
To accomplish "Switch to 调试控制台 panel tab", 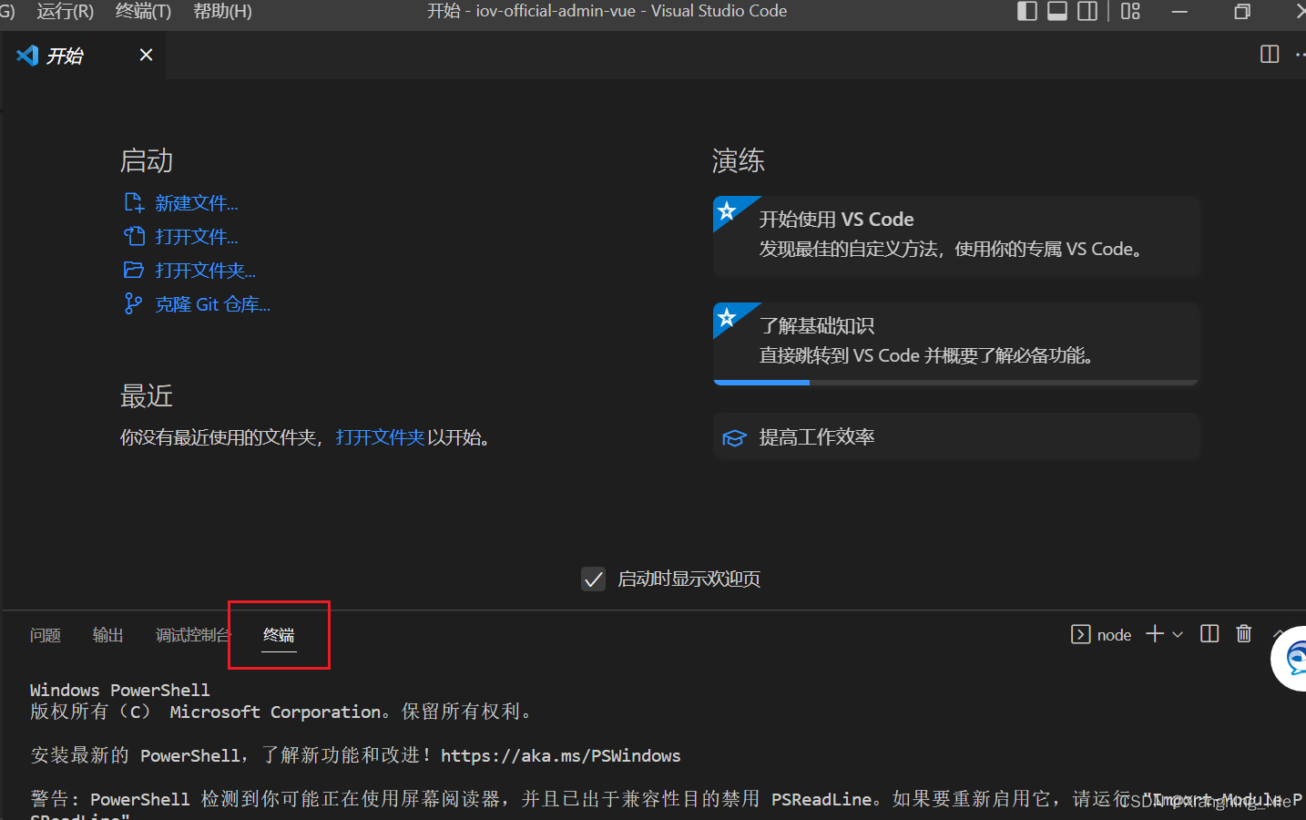I will click(x=194, y=635).
